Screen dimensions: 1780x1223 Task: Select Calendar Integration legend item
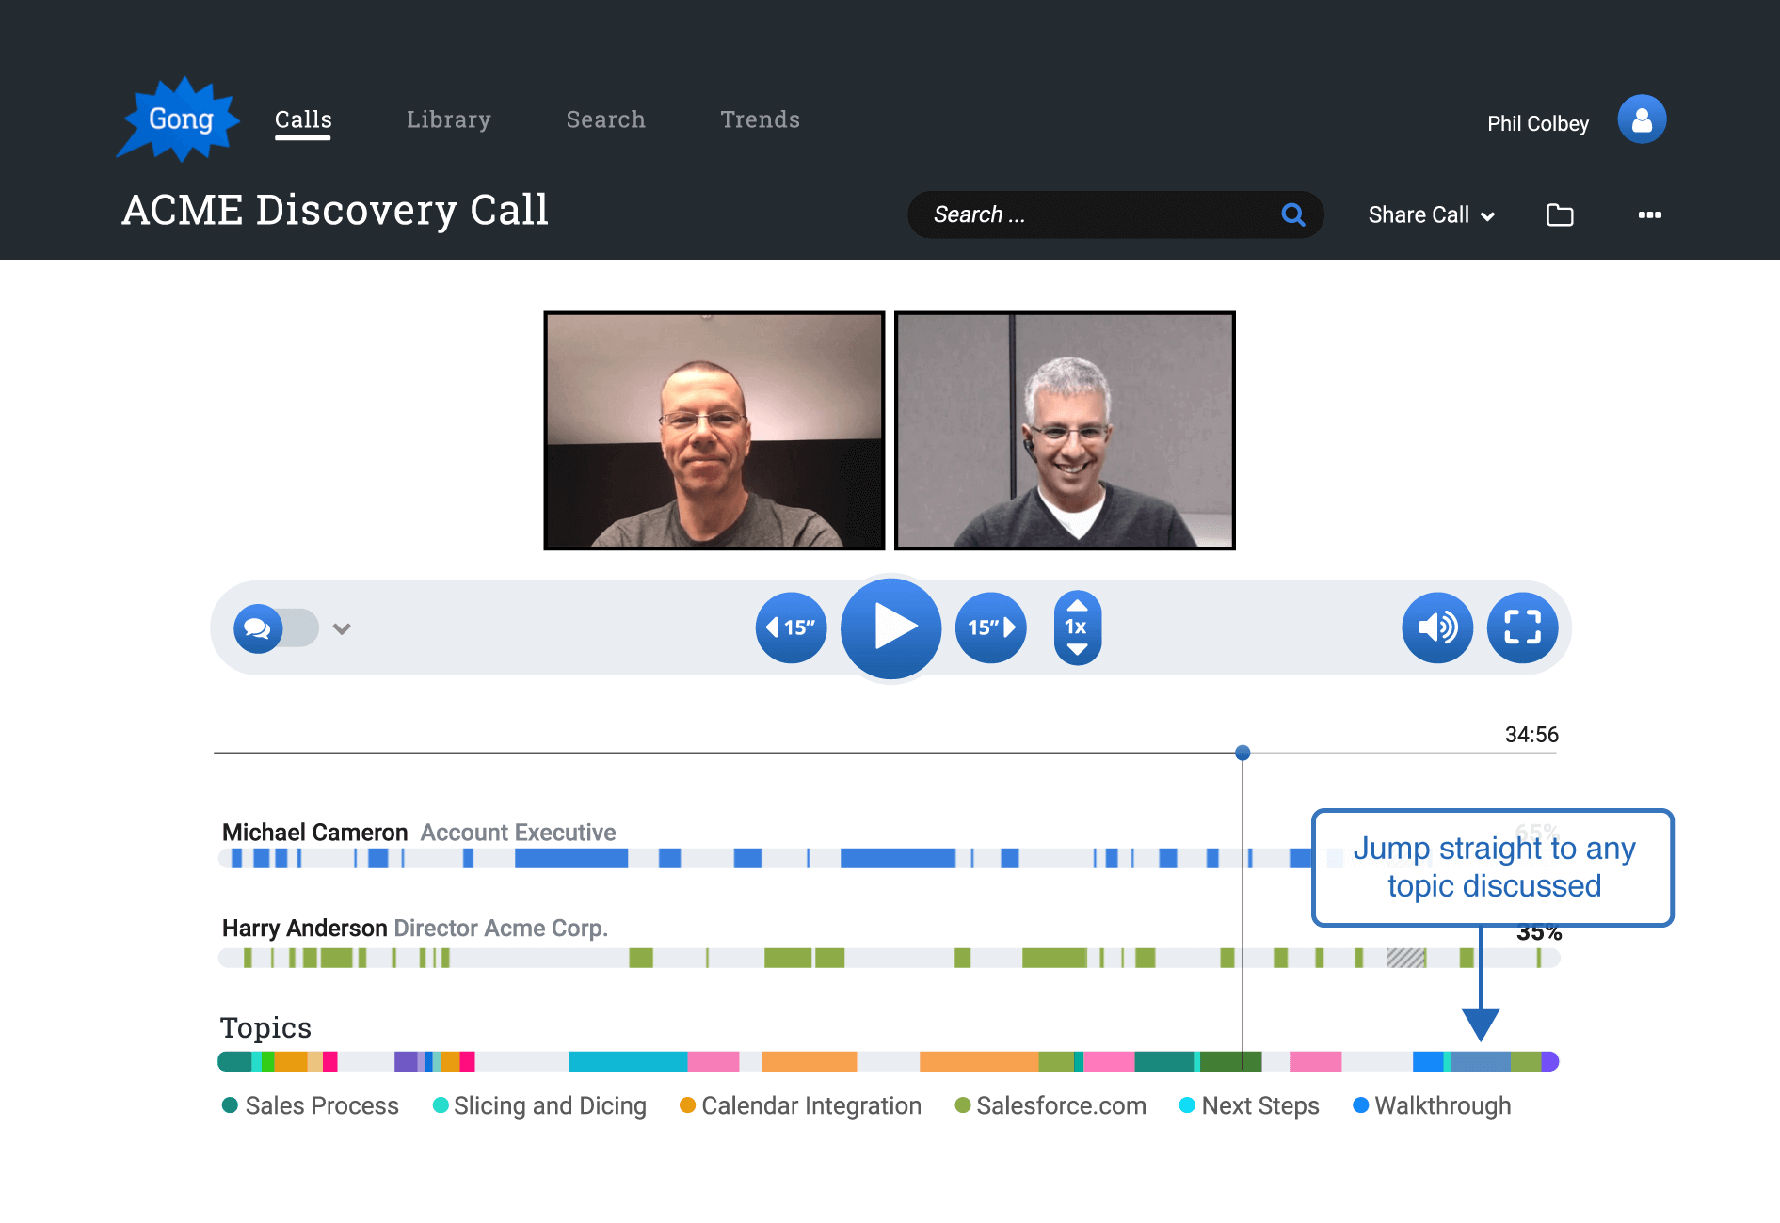[800, 1105]
